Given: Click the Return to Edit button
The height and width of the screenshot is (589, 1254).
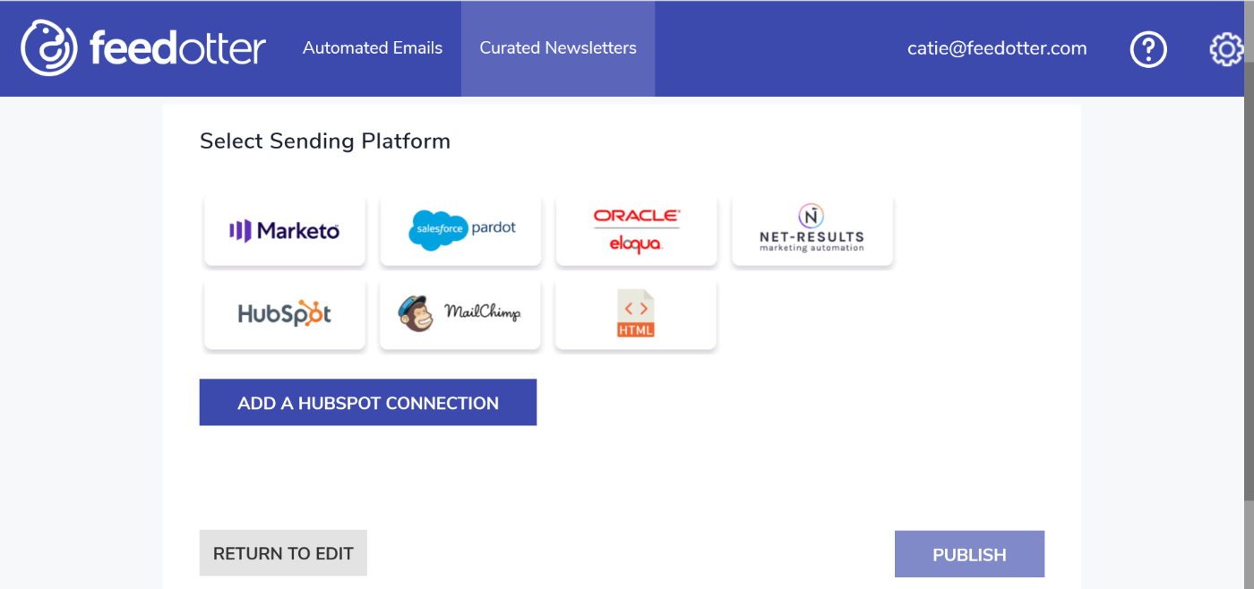Looking at the screenshot, I should pos(283,553).
